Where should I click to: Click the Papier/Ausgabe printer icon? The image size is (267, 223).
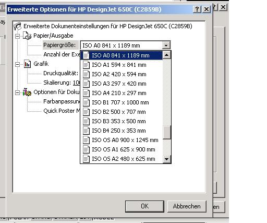point(27,36)
